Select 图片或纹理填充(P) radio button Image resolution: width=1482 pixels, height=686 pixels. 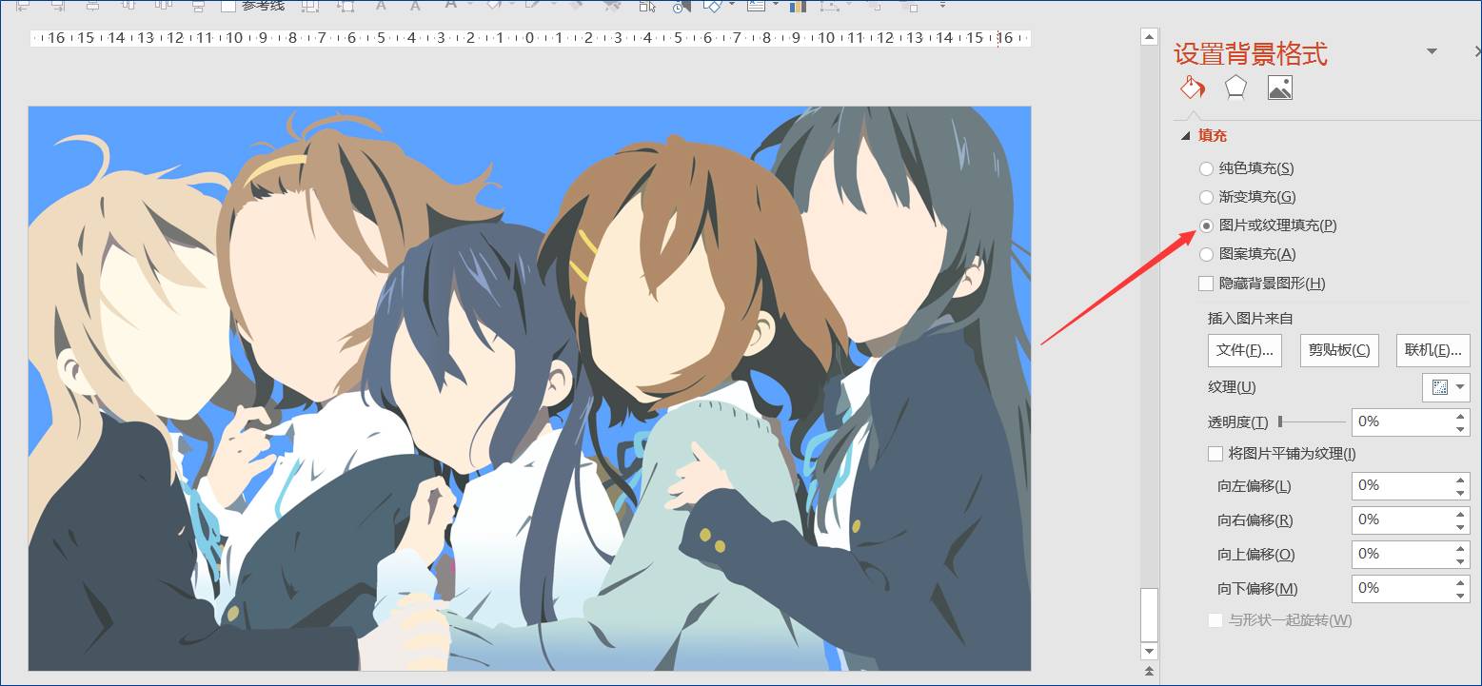point(1206,225)
